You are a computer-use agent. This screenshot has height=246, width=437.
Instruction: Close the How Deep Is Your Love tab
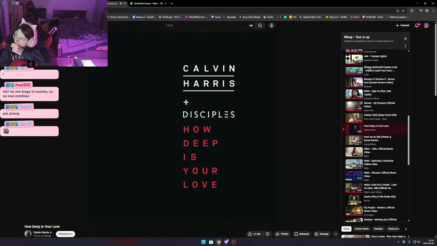point(125,3)
